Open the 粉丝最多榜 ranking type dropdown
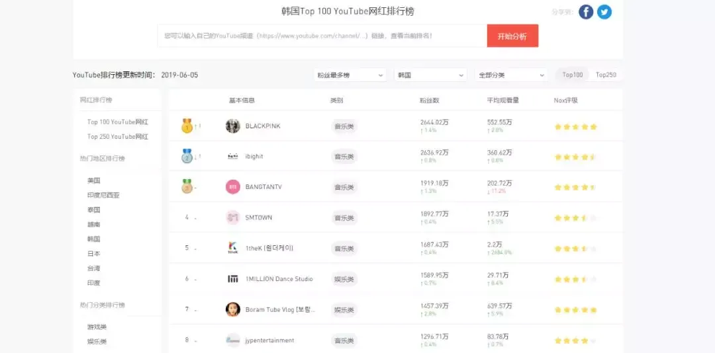This screenshot has width=715, height=353. 350,75
